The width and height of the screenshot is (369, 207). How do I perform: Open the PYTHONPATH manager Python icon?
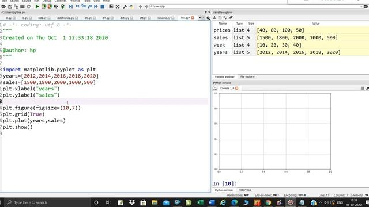click(x=131, y=6)
